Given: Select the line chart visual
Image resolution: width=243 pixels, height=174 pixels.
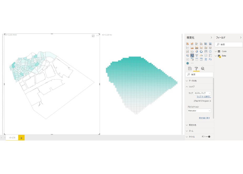Looking at the screenshot, I should [188, 47].
